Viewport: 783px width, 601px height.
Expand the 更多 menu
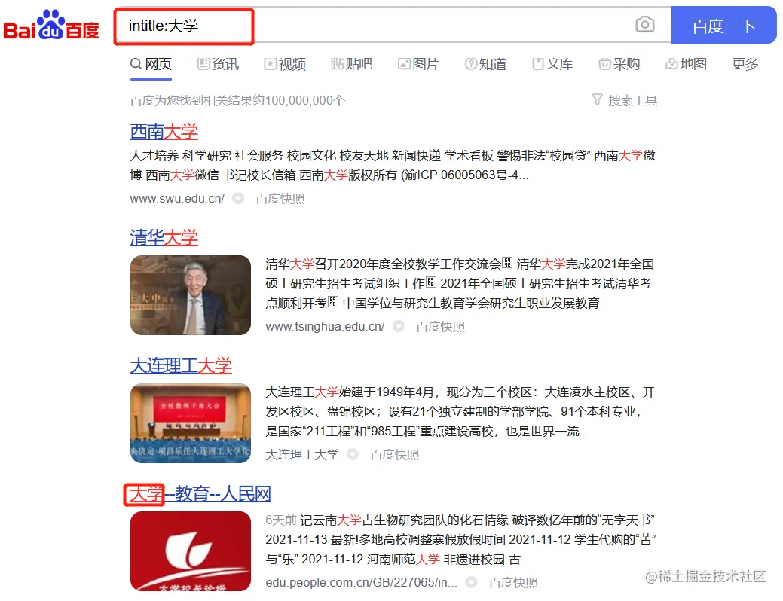(745, 65)
